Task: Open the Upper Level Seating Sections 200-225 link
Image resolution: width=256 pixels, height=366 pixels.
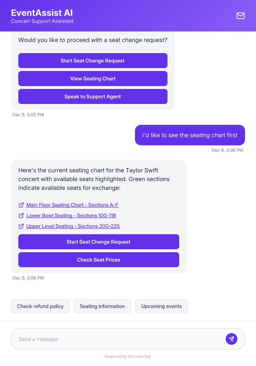Action: [73, 226]
